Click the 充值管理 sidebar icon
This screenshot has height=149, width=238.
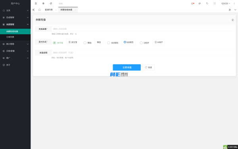pyautogui.click(x=4, y=25)
